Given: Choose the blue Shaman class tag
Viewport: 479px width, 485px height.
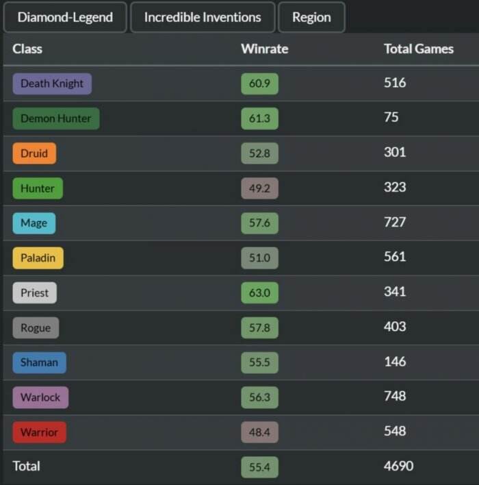Looking at the screenshot, I should point(39,362).
